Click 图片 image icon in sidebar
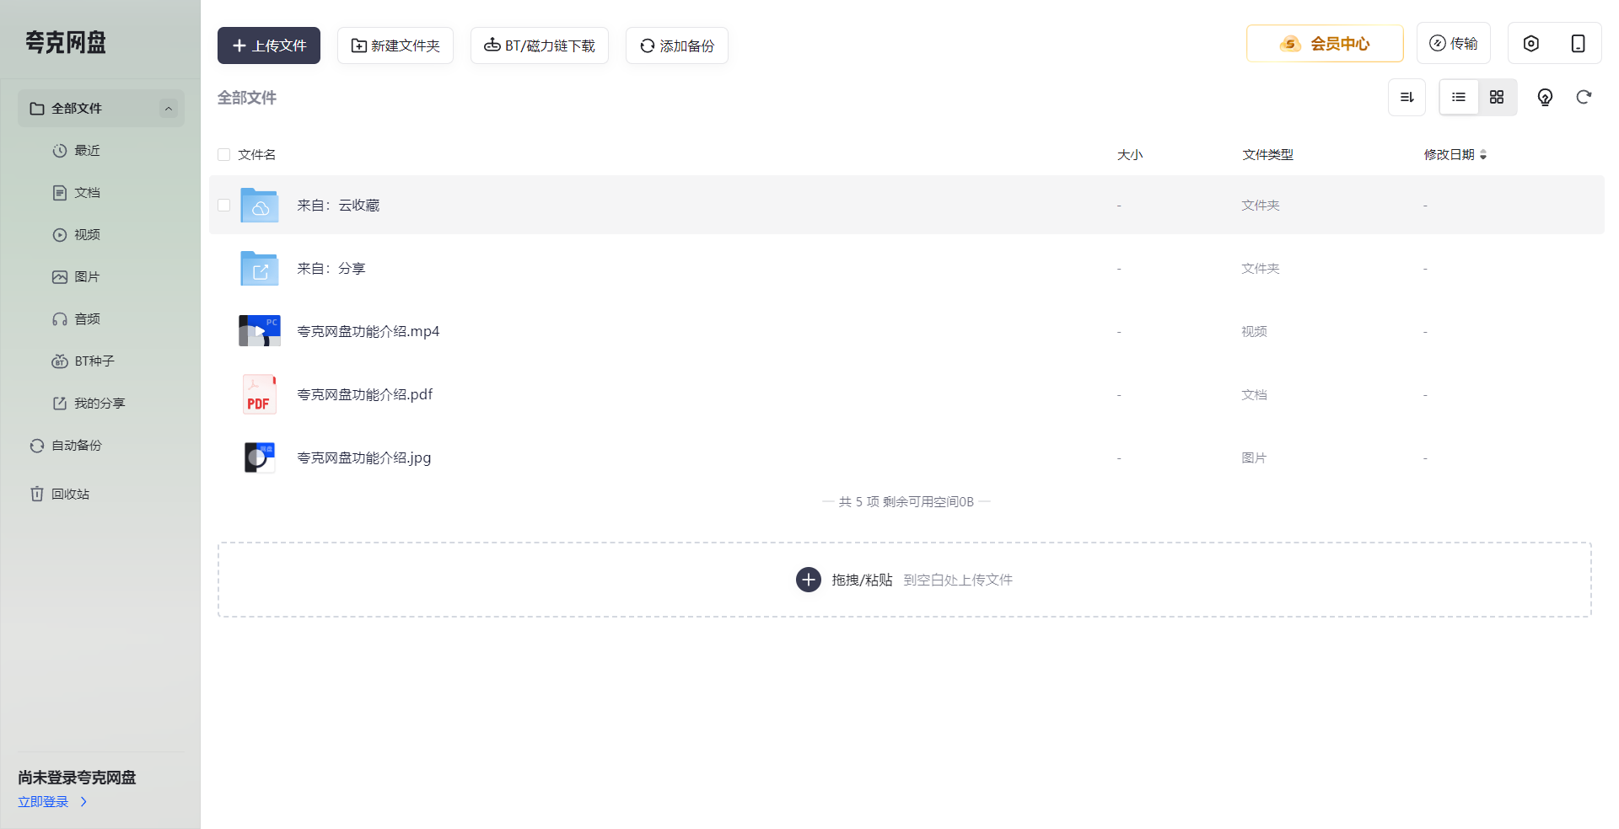1619x829 pixels. [x=60, y=277]
